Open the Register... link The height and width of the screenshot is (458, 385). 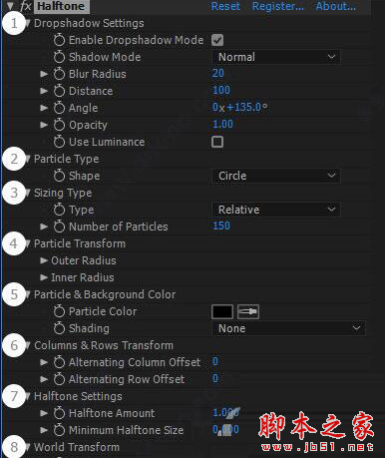click(x=277, y=6)
